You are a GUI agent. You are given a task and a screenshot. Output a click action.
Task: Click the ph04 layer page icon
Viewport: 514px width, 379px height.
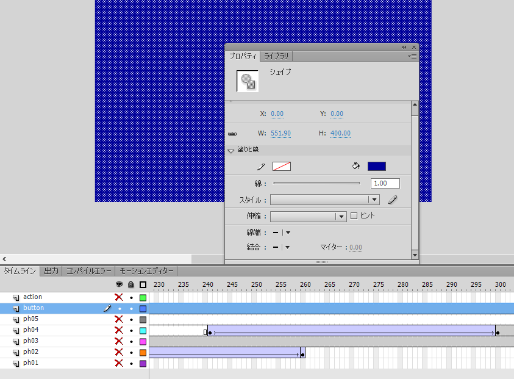tap(16, 330)
